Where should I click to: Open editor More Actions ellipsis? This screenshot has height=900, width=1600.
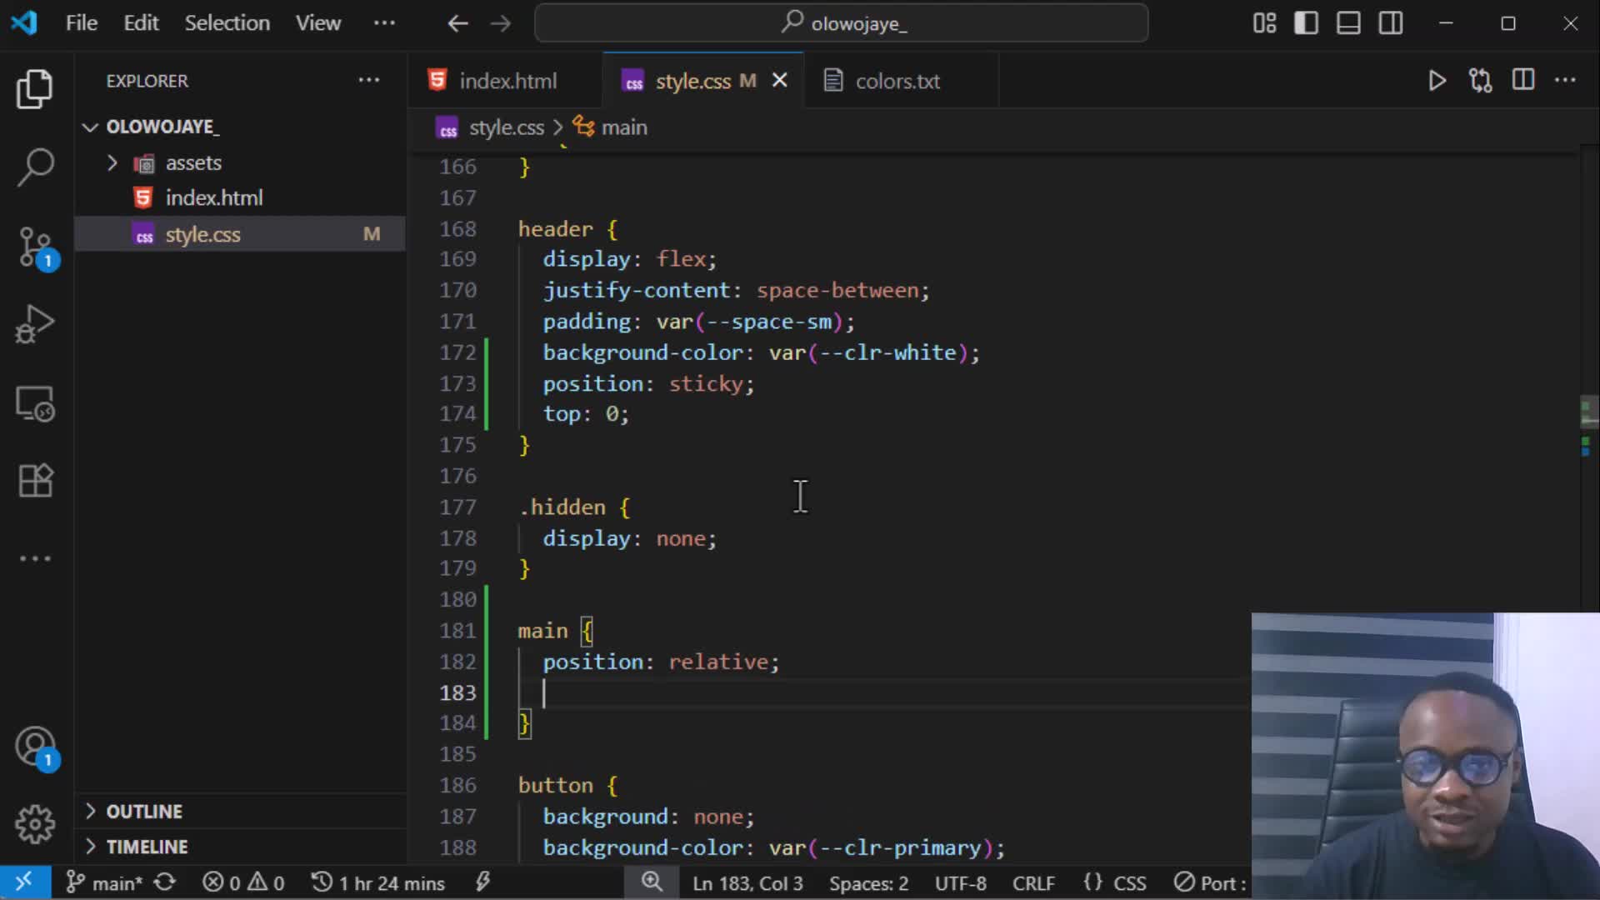[x=1566, y=80]
